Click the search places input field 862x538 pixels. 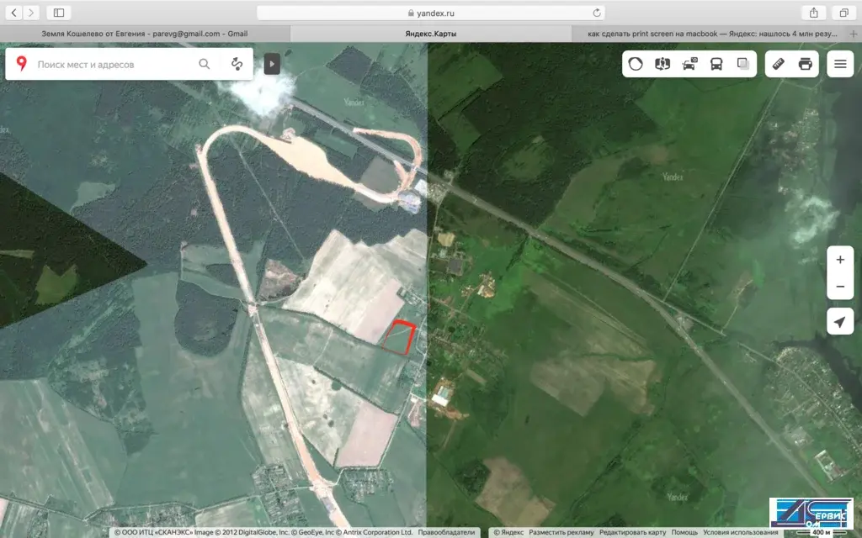[x=113, y=64]
